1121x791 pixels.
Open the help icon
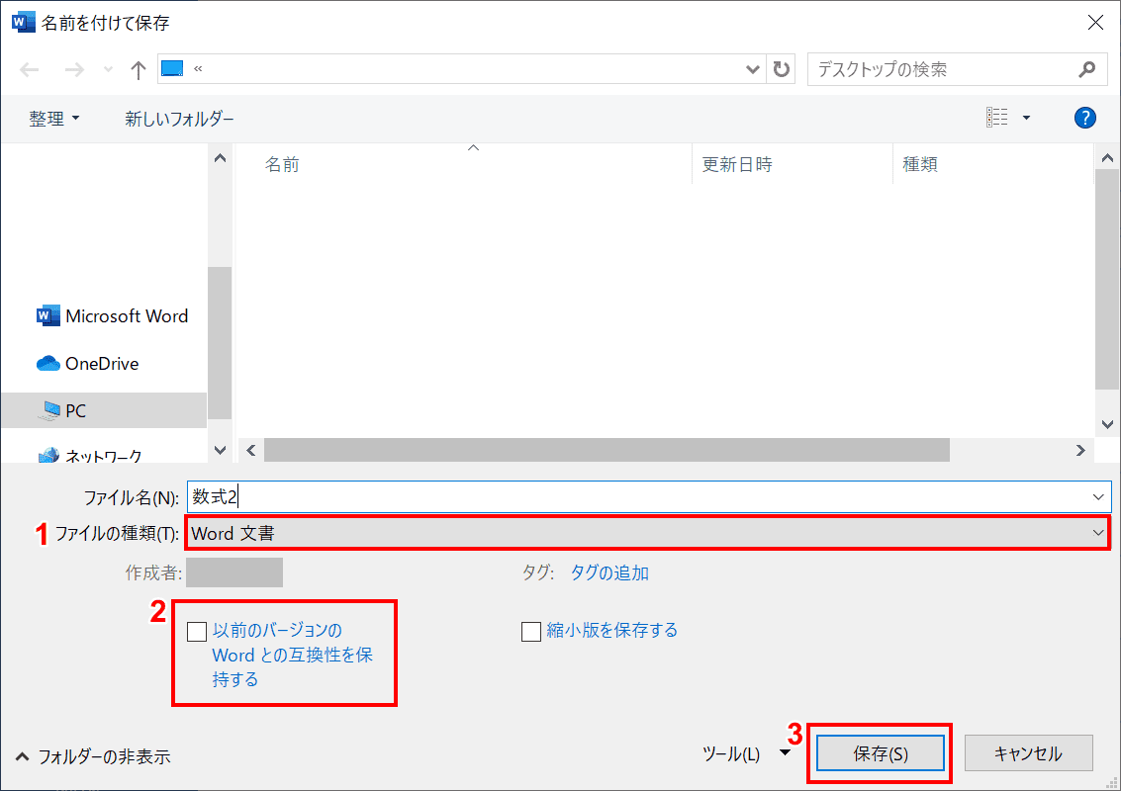1084,118
